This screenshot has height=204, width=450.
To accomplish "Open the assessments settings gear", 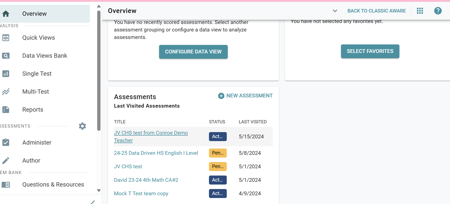I will point(82,126).
